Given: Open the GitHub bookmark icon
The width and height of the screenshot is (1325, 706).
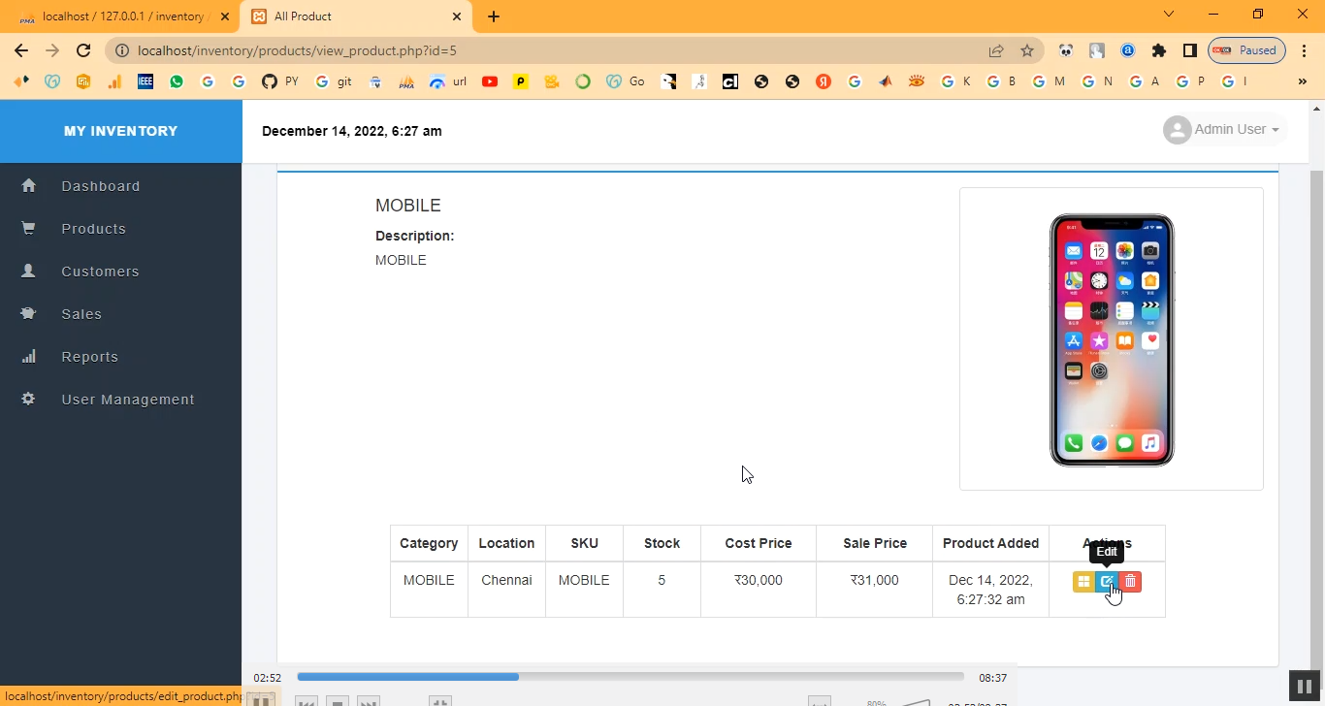Looking at the screenshot, I should click(270, 81).
